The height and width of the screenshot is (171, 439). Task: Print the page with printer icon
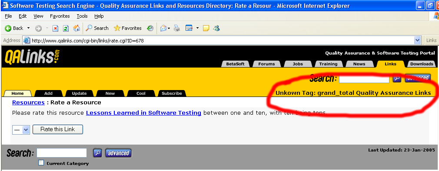coord(176,28)
